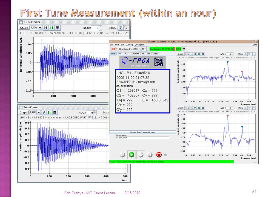Click fit-view icon in vertical spectrum Misc
The width and height of the screenshot is (263, 197).
[x=246, y=108]
